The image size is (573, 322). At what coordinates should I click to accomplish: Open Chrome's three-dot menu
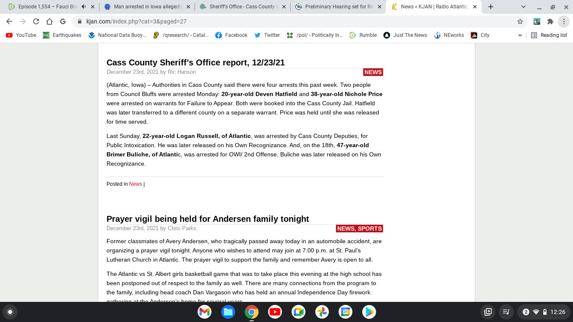pos(563,21)
